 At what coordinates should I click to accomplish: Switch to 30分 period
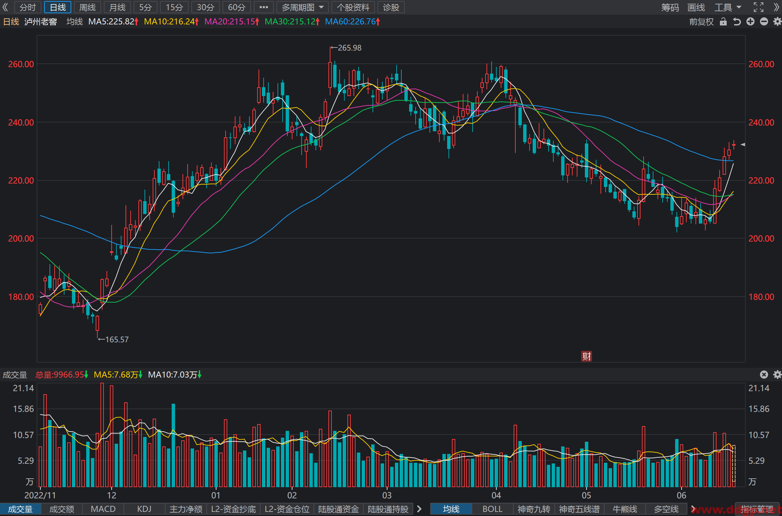[206, 7]
